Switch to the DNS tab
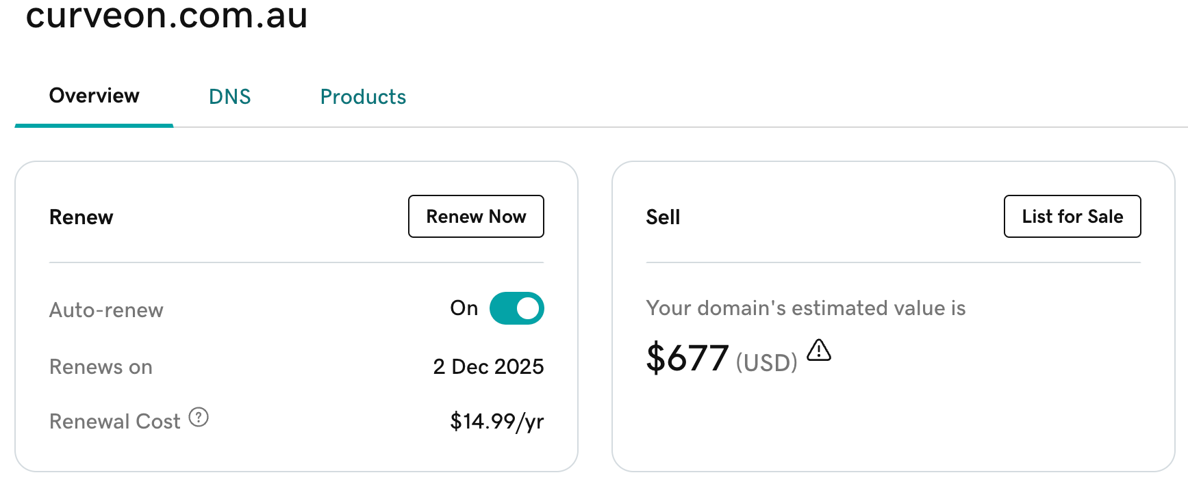The image size is (1188, 488). (229, 97)
